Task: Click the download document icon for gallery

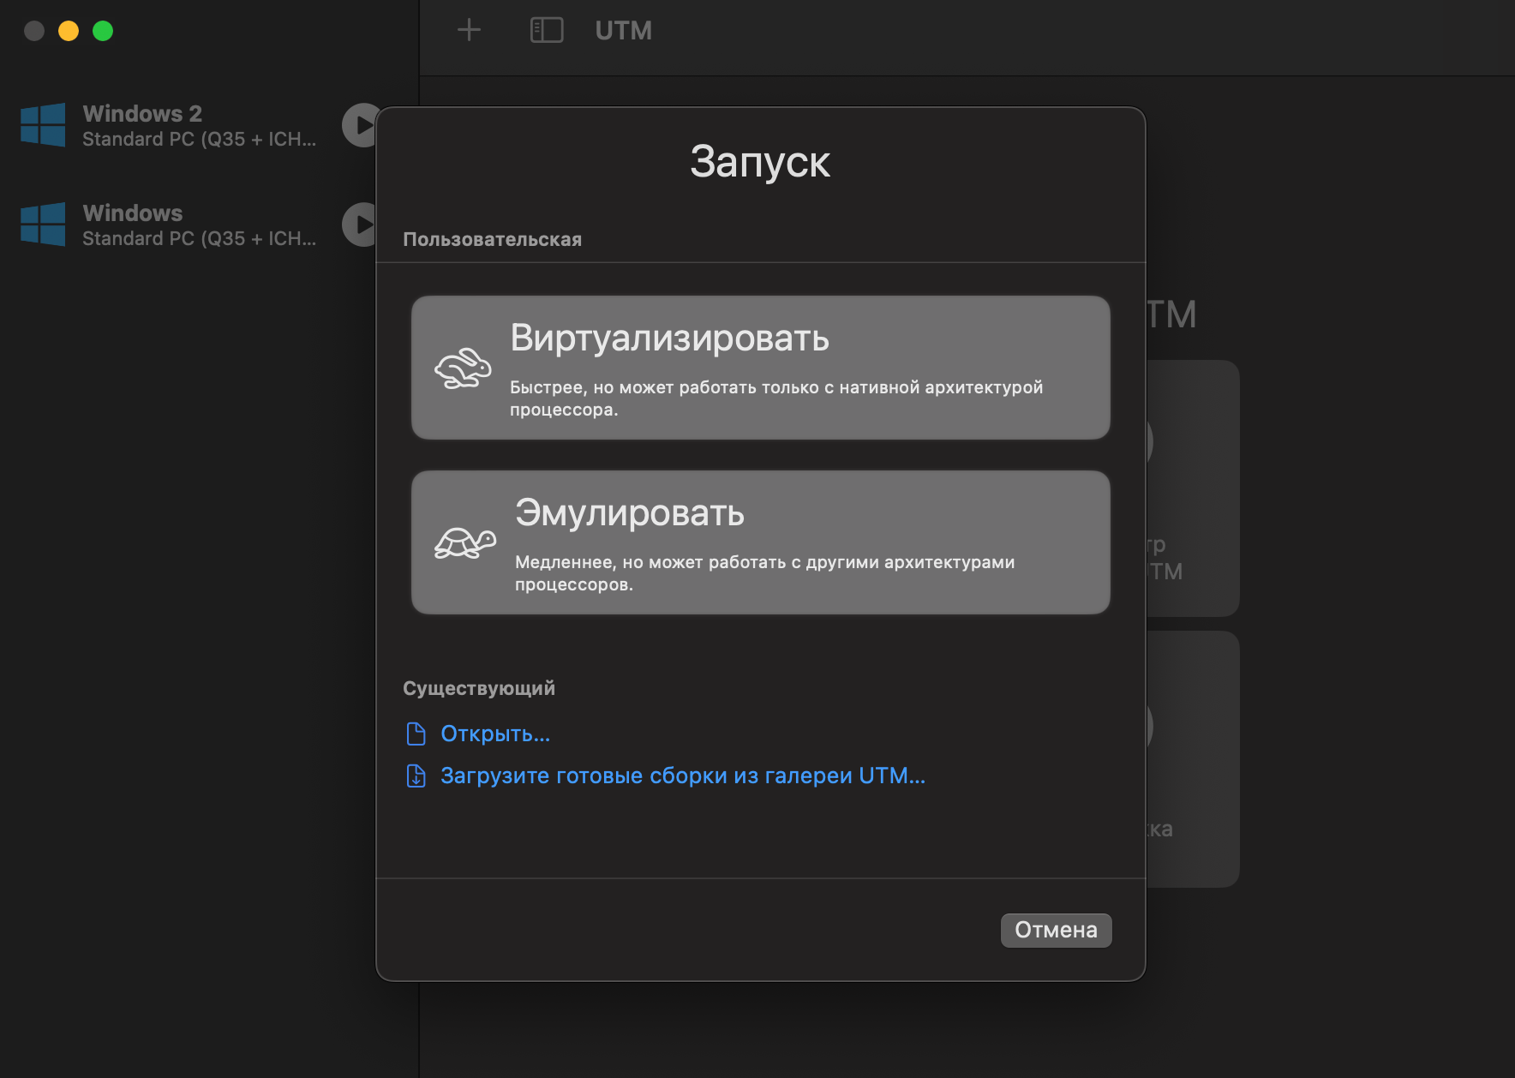Action: coord(416,776)
